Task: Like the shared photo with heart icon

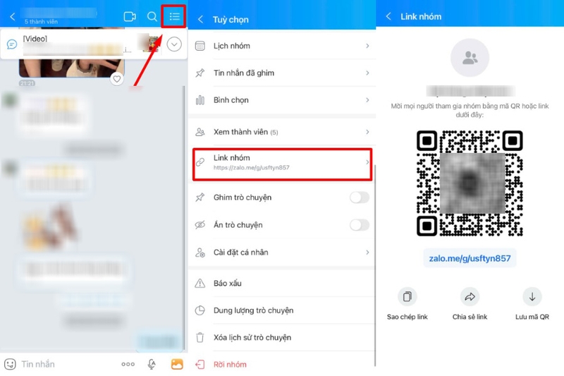Action: 116,78
